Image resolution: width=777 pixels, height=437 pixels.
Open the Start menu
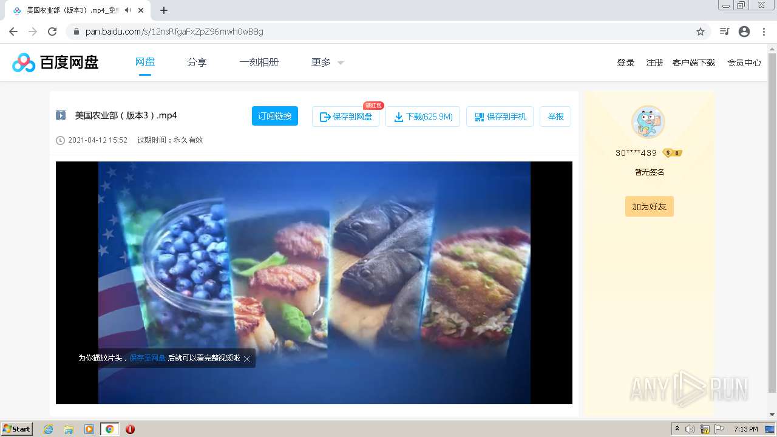coord(17,429)
